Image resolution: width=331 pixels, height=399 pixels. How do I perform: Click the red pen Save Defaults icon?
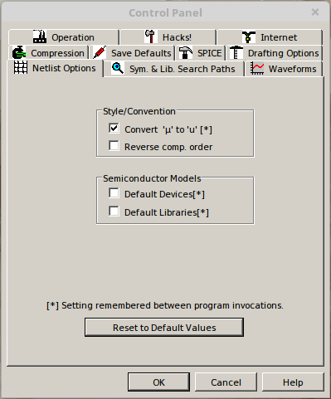tap(100, 52)
